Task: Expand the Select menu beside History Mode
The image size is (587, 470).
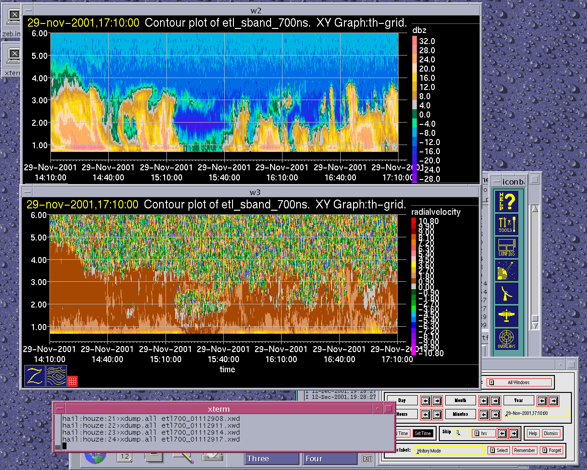Action: point(498,450)
